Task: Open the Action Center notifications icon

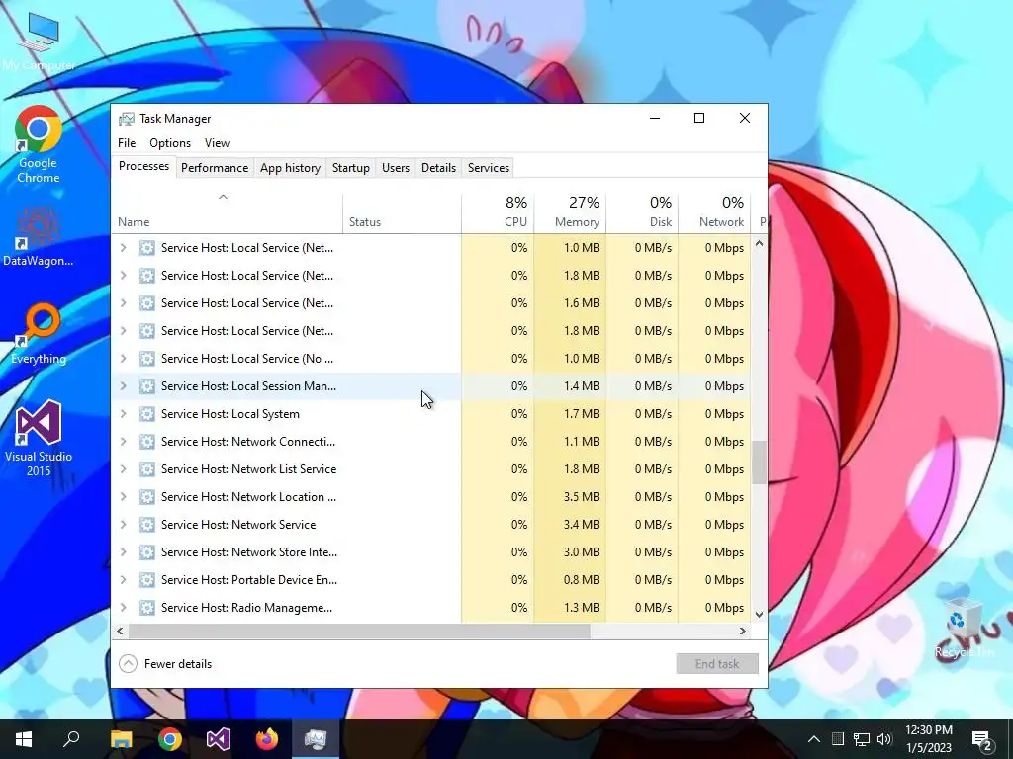Action: point(982,739)
